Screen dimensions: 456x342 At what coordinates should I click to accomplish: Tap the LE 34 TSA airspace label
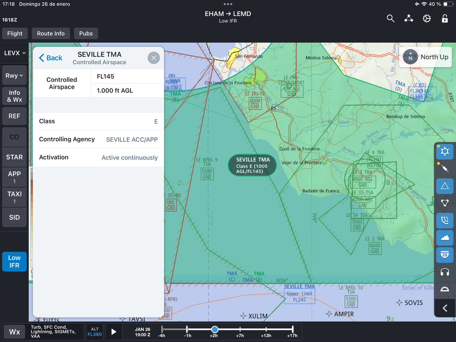tap(357, 221)
